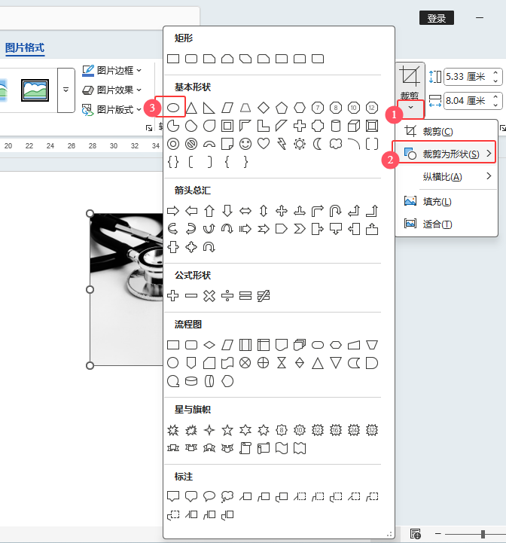
Task: Select the division sign in formula shapes
Action: pyautogui.click(x=227, y=296)
